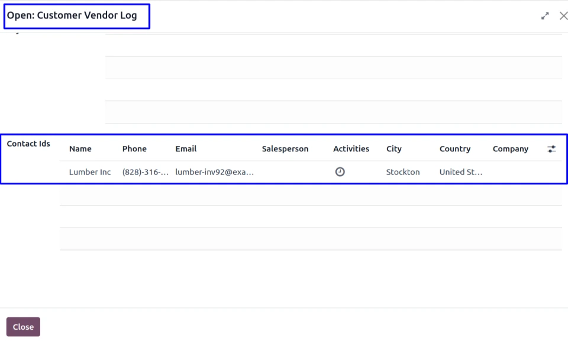Sort by the Phone column header
568x341 pixels.
(x=134, y=149)
